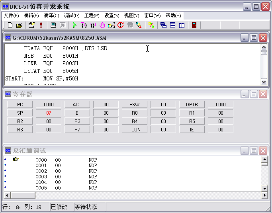
Task: Open the 设置(S) menu
Action: pyautogui.click(x=112, y=16)
